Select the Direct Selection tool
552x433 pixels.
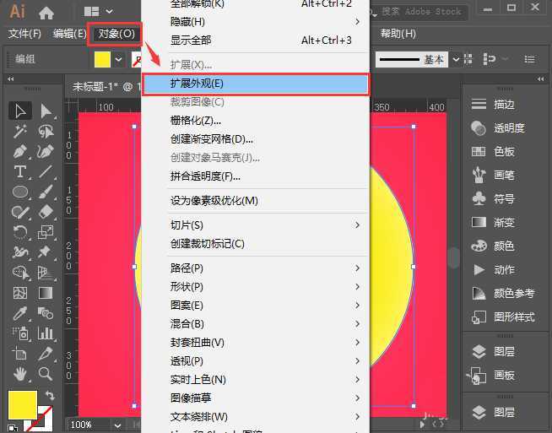click(x=46, y=111)
